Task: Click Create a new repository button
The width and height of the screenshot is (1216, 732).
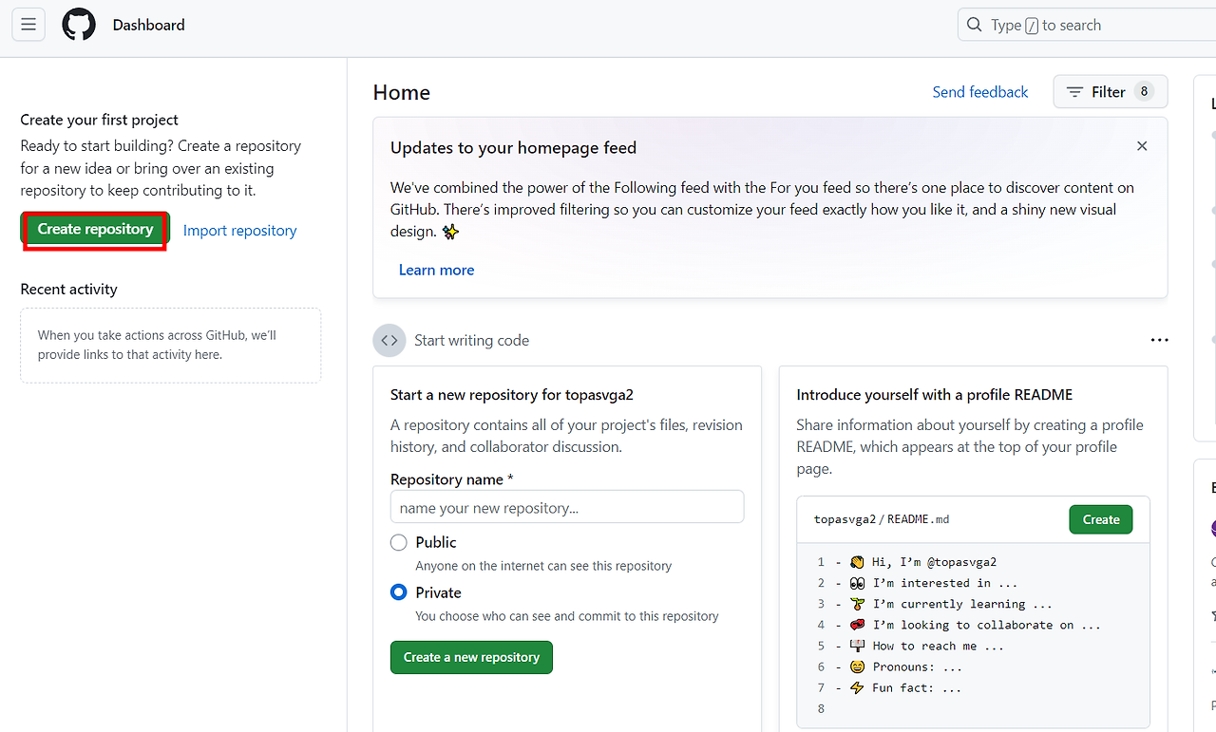Action: [x=471, y=657]
